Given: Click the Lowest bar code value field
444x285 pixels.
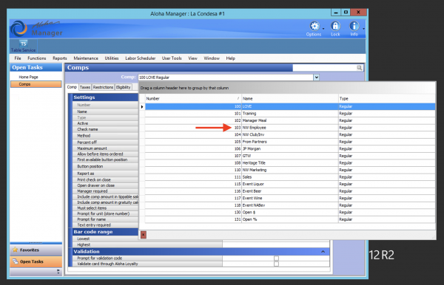Looking at the screenshot, I should (x=276, y=241).
